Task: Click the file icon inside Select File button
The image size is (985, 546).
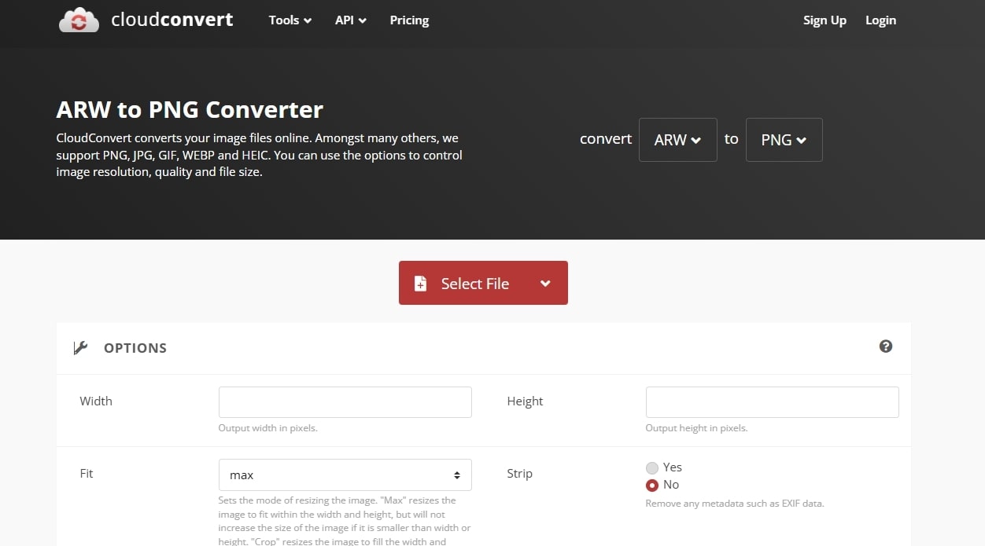Action: click(x=420, y=283)
